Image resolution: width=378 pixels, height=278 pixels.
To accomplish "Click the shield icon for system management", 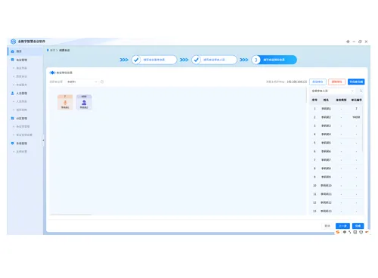I will coord(12,144).
